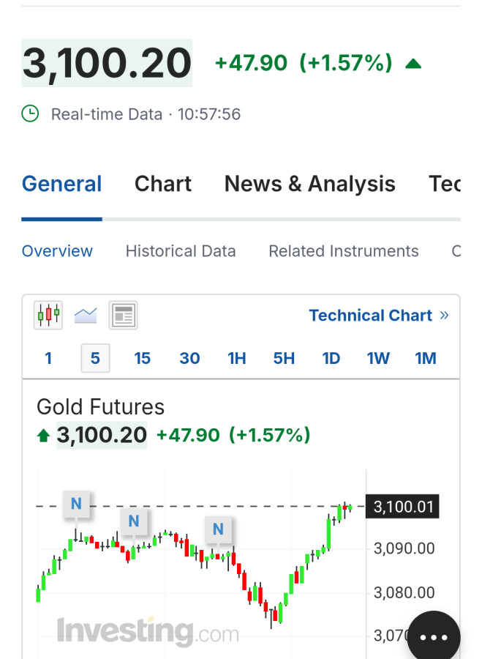Image resolution: width=482 pixels, height=659 pixels.
Task: Open the News & Analysis tab
Action: pos(309,184)
